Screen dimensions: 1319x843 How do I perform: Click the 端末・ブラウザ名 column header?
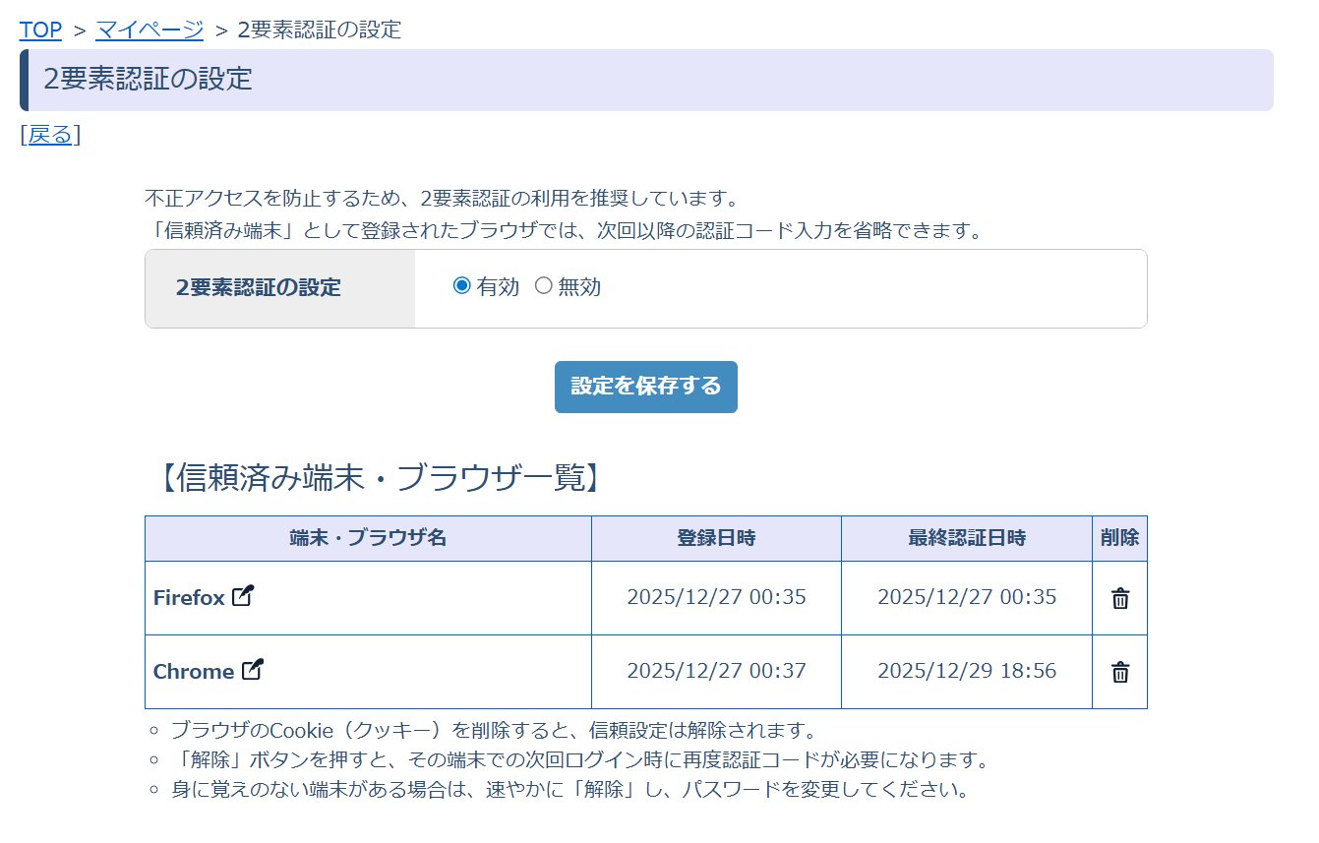[368, 538]
